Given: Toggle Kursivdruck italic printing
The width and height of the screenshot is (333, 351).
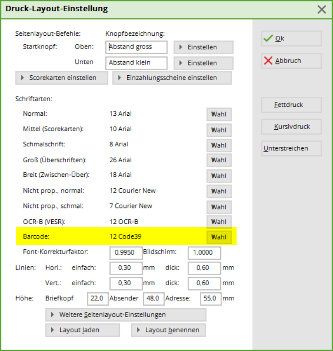Looking at the screenshot, I should [291, 127].
